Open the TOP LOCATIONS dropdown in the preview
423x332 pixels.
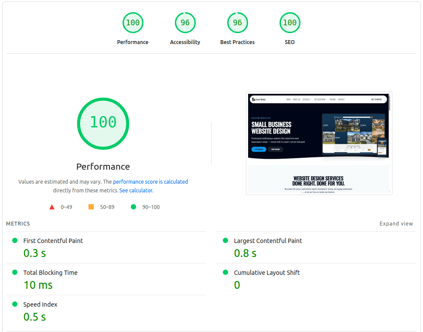pos(320,99)
